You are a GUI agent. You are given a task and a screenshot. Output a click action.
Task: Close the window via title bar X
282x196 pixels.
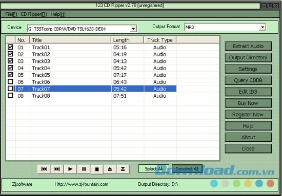(x=276, y=6)
